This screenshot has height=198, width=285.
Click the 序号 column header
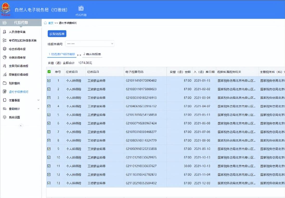click(58, 72)
